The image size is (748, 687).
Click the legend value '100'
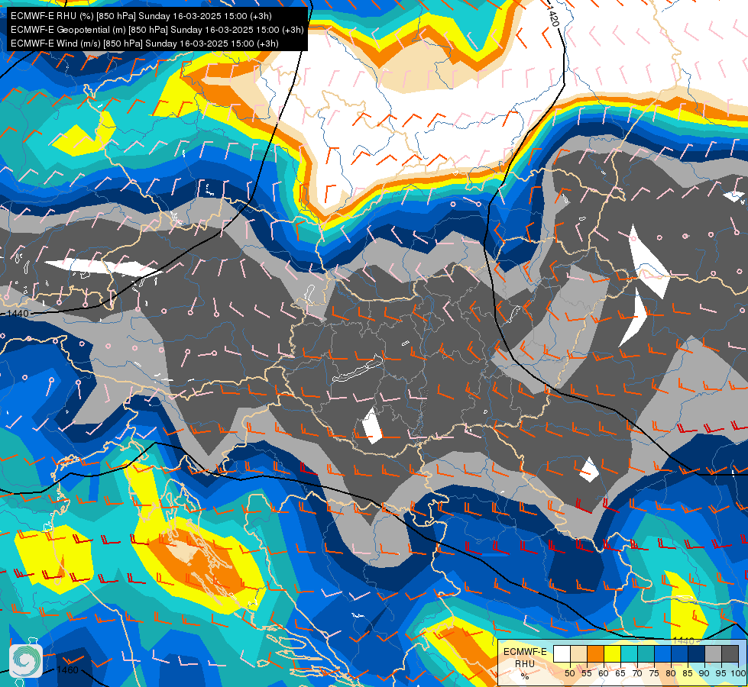click(739, 673)
